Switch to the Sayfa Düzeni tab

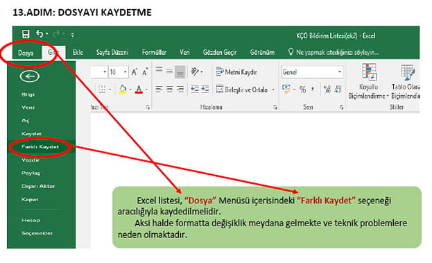pyautogui.click(x=112, y=52)
